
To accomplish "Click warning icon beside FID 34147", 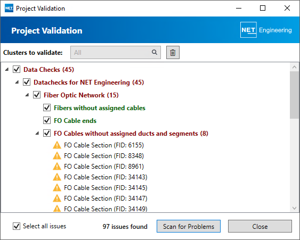I will pyautogui.click(x=57, y=198).
